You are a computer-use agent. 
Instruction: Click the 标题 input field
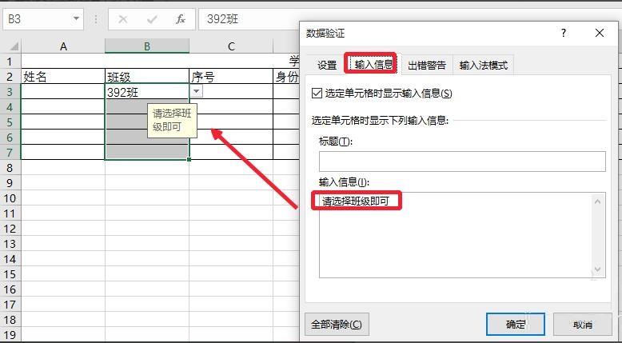click(x=462, y=162)
